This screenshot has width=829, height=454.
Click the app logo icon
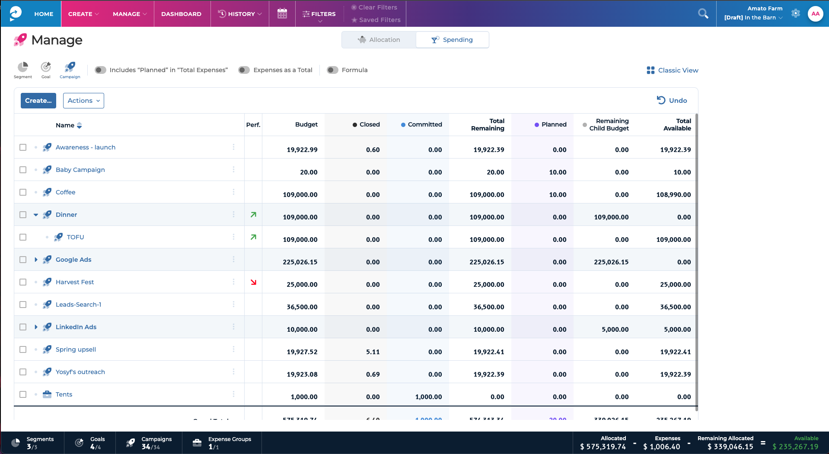click(16, 13)
